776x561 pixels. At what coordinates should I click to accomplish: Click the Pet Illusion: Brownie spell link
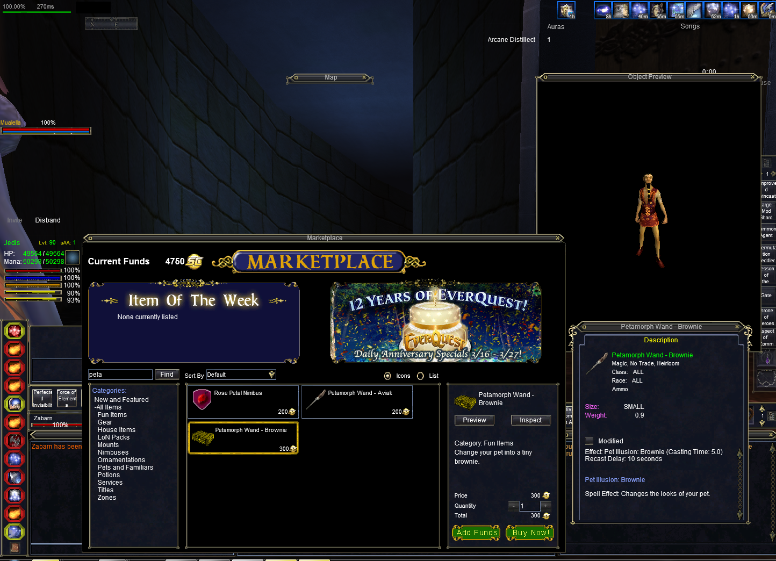[x=615, y=480]
